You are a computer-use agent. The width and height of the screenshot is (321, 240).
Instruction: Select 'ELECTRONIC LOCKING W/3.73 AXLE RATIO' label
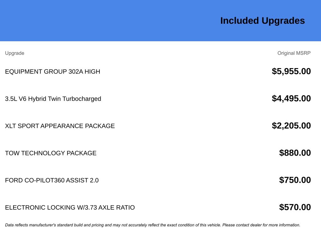pyautogui.click(x=70, y=207)
